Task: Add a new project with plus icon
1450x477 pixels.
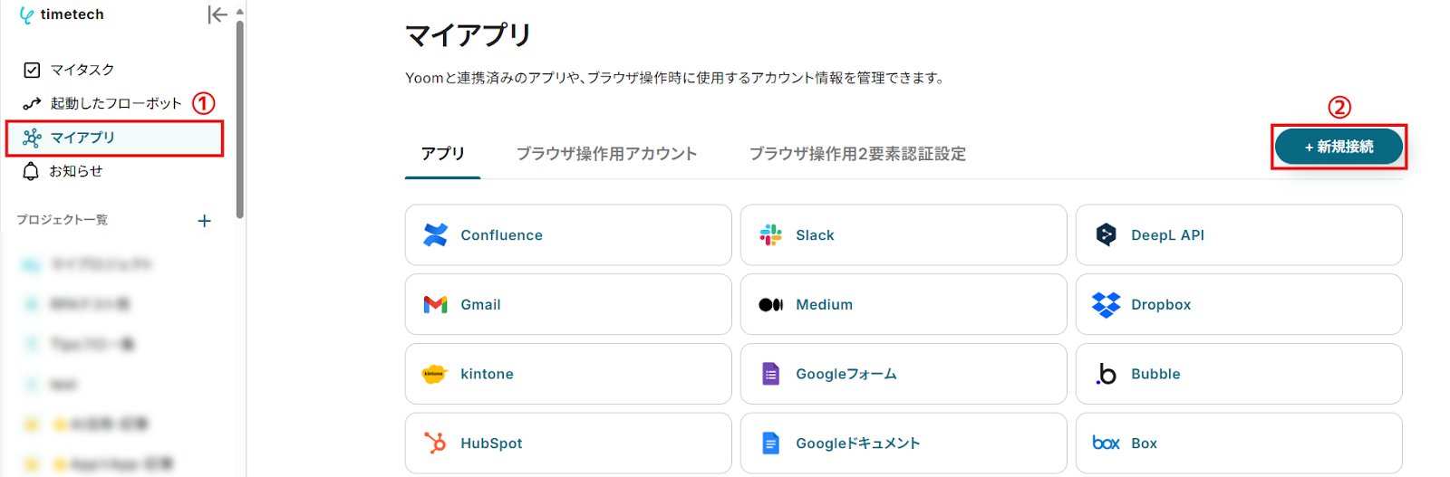Action: coord(205,221)
